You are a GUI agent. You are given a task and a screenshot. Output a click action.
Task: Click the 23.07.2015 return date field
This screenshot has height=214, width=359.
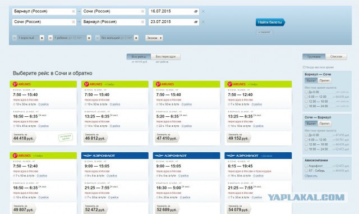174,22
